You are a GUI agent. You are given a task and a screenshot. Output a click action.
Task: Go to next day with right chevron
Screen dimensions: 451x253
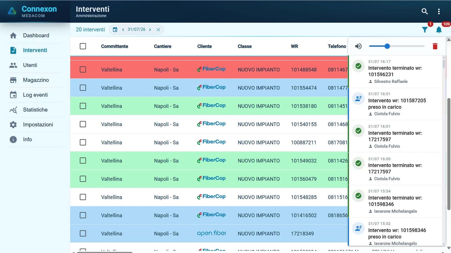(x=150, y=30)
